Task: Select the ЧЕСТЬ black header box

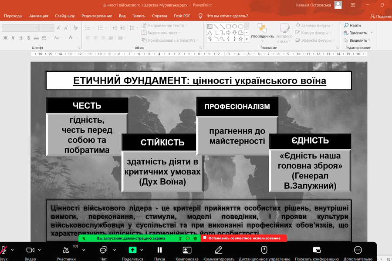Action: [87, 105]
